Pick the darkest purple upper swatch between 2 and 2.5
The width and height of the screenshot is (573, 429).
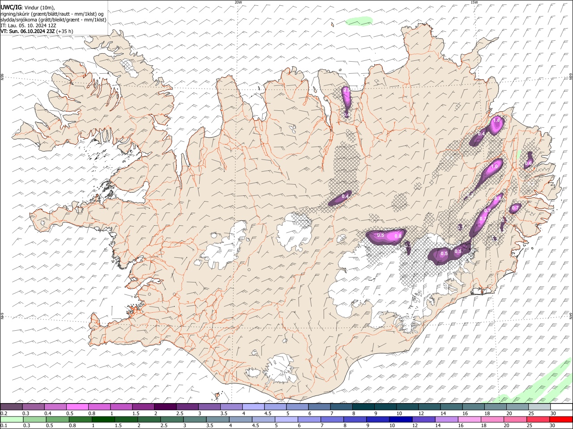point(165,407)
